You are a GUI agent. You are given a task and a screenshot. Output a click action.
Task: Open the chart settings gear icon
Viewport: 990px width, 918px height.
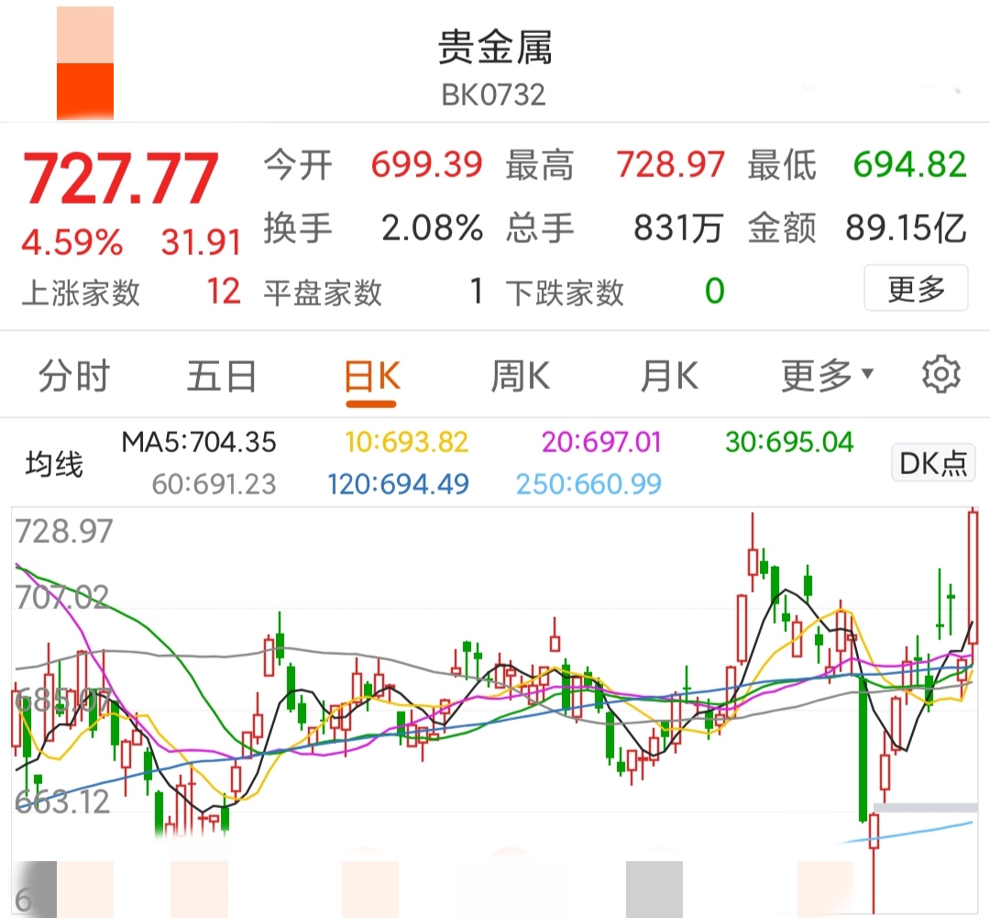click(x=942, y=373)
